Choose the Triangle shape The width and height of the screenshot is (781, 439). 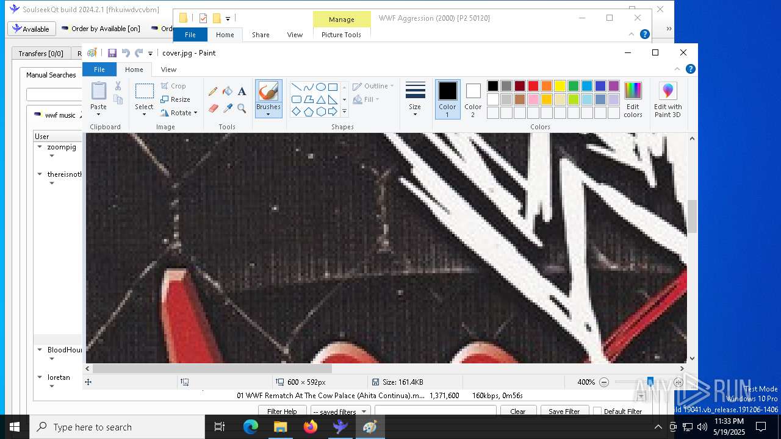pos(320,99)
